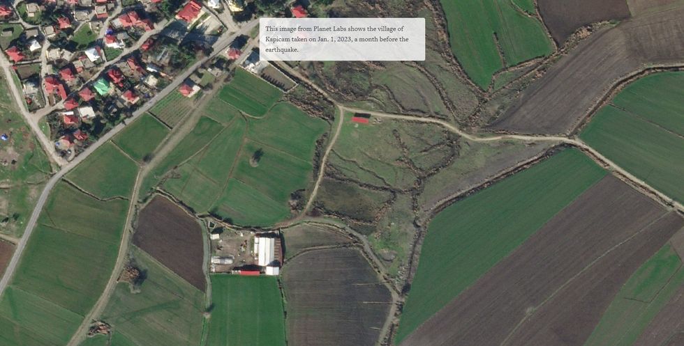
Task: Click the large white-roofed farm building
Action: click(267, 251)
